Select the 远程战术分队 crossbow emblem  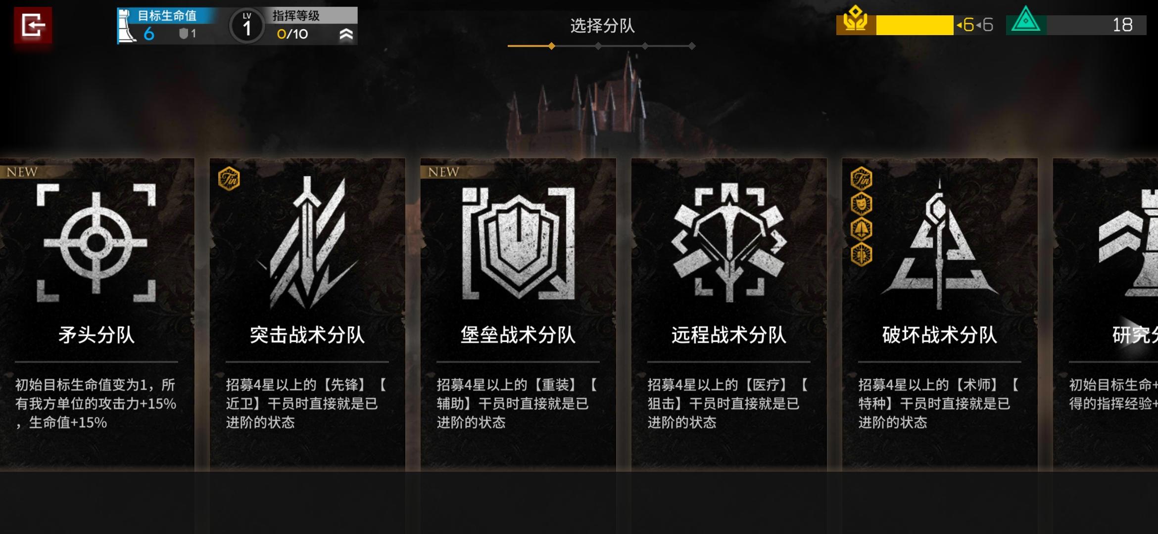[x=729, y=243]
